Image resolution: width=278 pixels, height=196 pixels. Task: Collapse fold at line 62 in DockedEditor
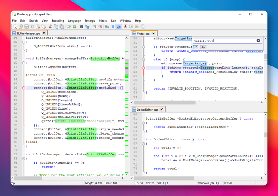point(144,123)
